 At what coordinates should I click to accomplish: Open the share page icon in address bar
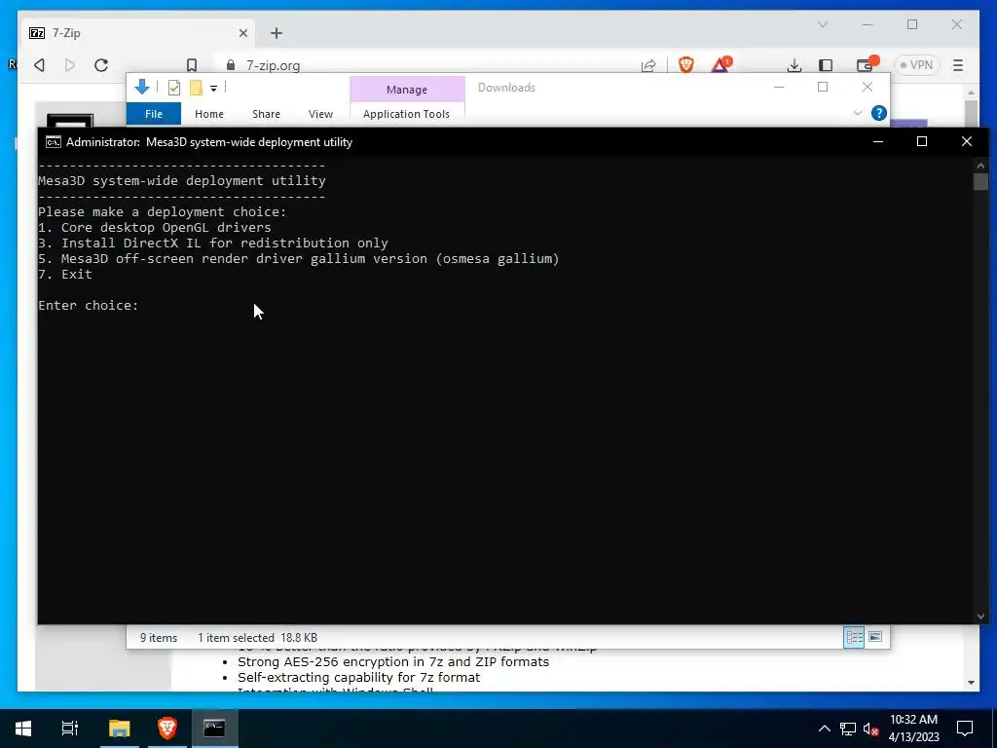647,65
